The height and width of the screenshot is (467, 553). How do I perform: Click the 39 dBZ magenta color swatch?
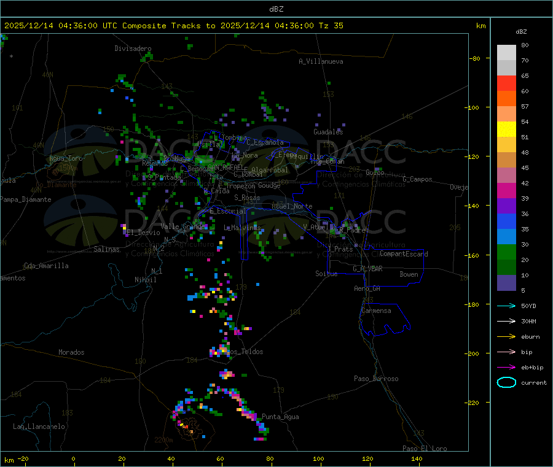pyautogui.click(x=506, y=190)
